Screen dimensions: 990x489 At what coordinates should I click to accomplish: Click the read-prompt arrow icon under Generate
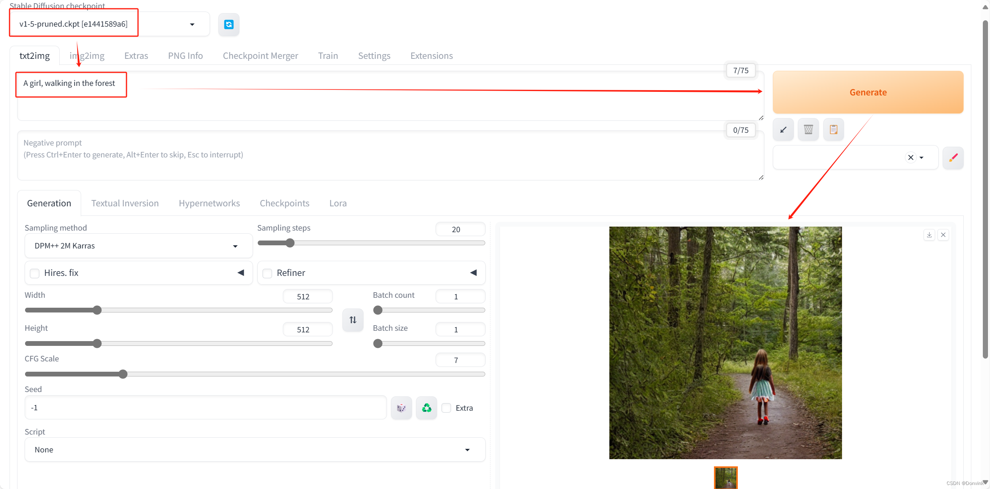[783, 130]
